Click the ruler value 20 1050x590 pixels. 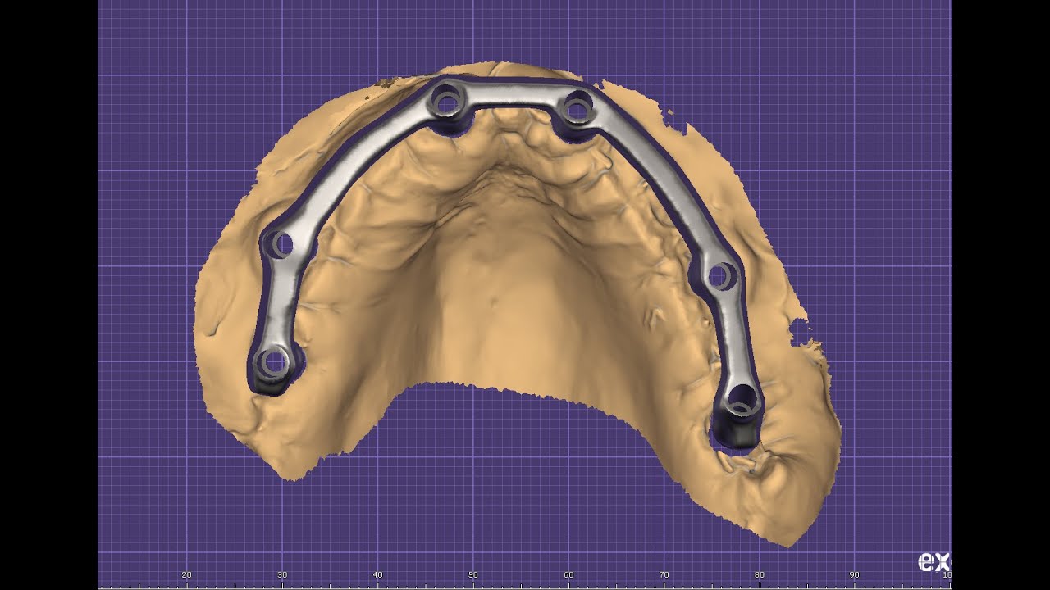coord(186,574)
